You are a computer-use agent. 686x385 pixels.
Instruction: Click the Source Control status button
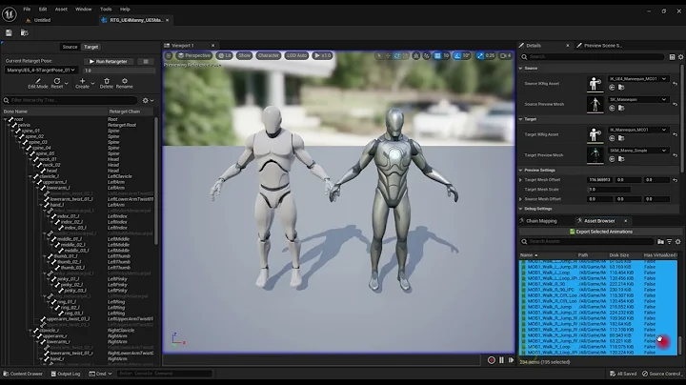661,374
